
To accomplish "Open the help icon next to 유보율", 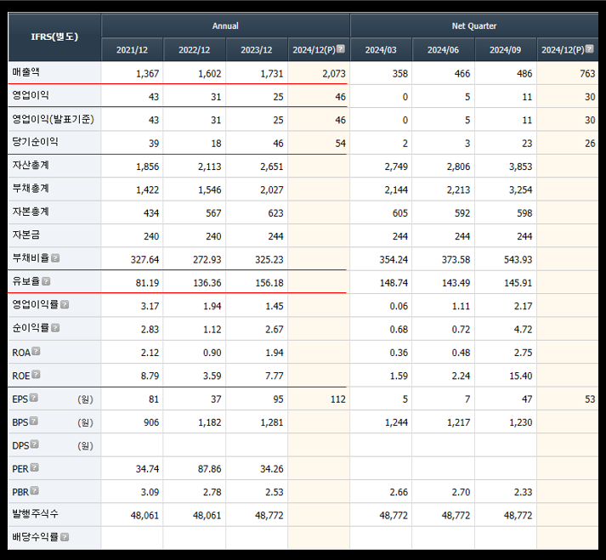I will click(x=46, y=281).
